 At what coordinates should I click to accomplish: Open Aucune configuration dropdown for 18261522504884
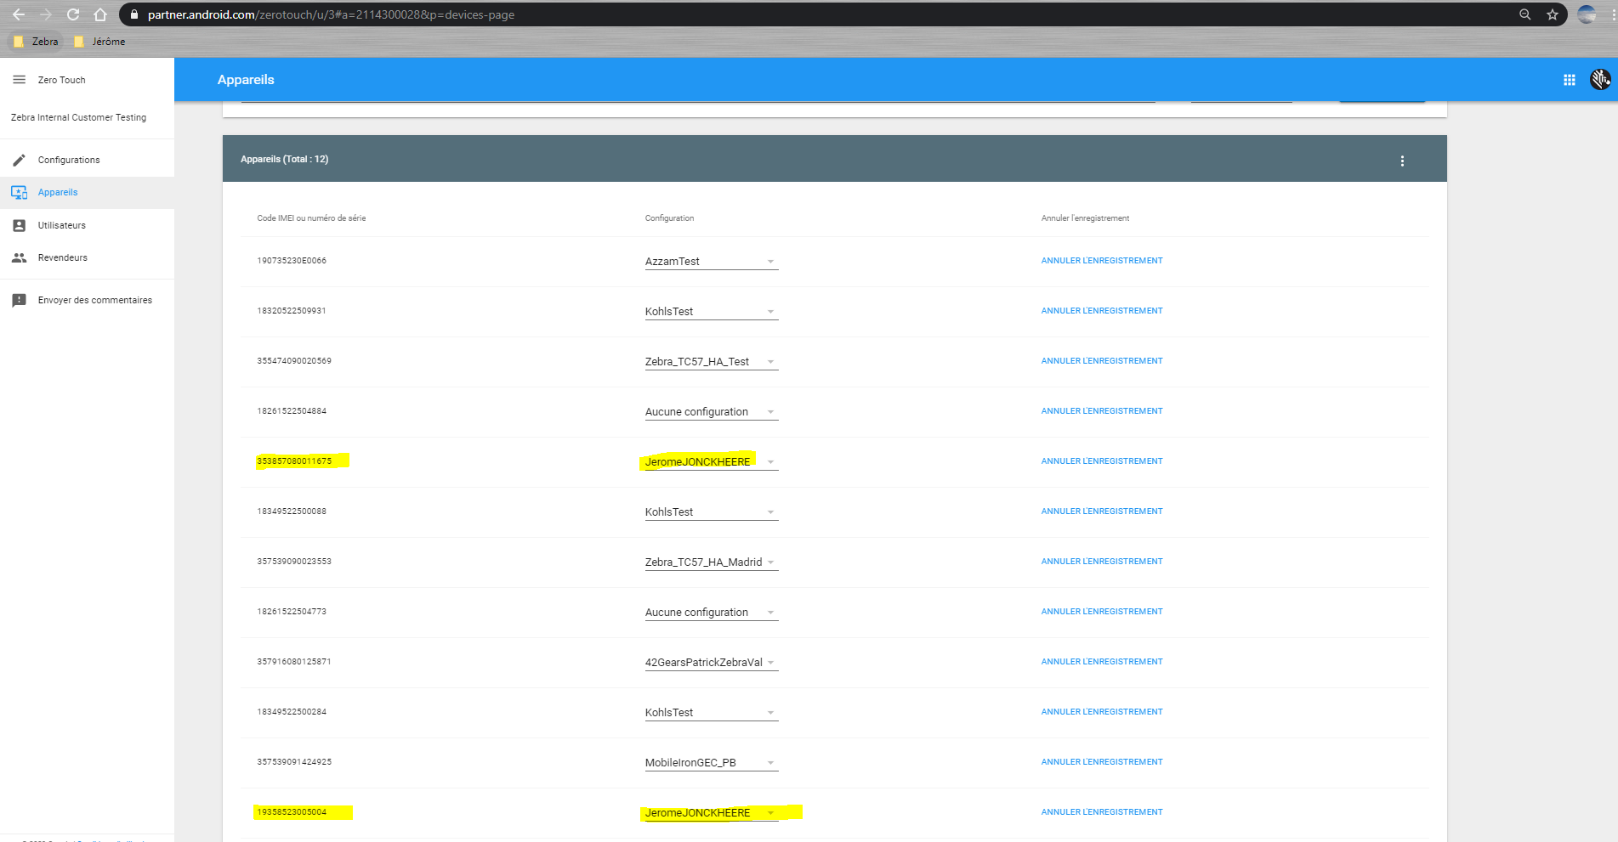coord(770,411)
